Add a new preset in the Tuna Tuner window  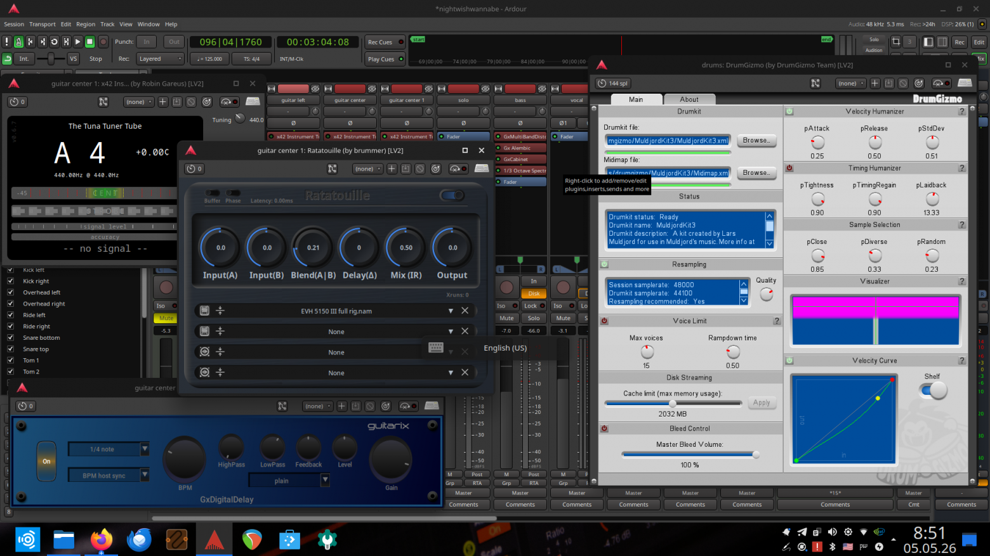point(163,101)
